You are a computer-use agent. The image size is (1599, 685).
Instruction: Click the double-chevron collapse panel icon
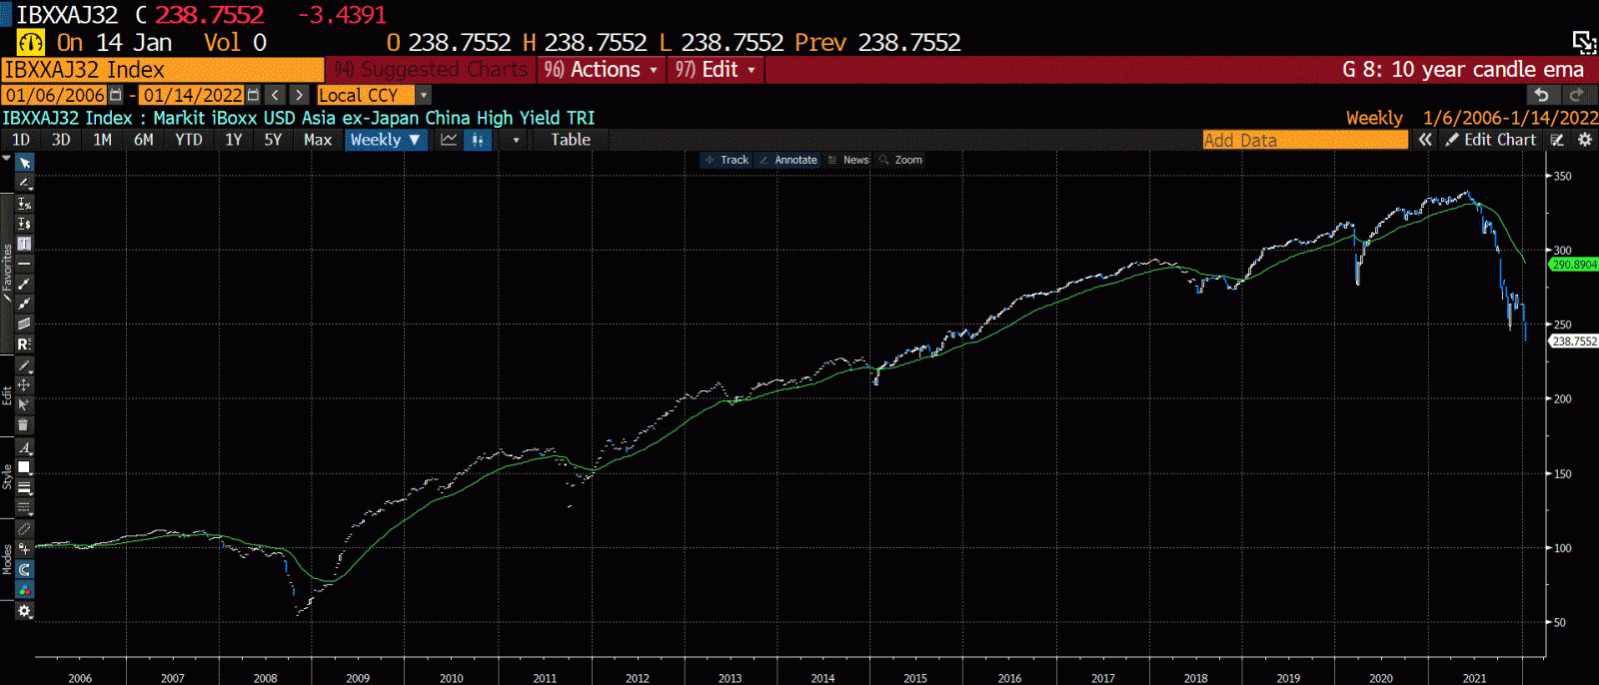point(1425,140)
